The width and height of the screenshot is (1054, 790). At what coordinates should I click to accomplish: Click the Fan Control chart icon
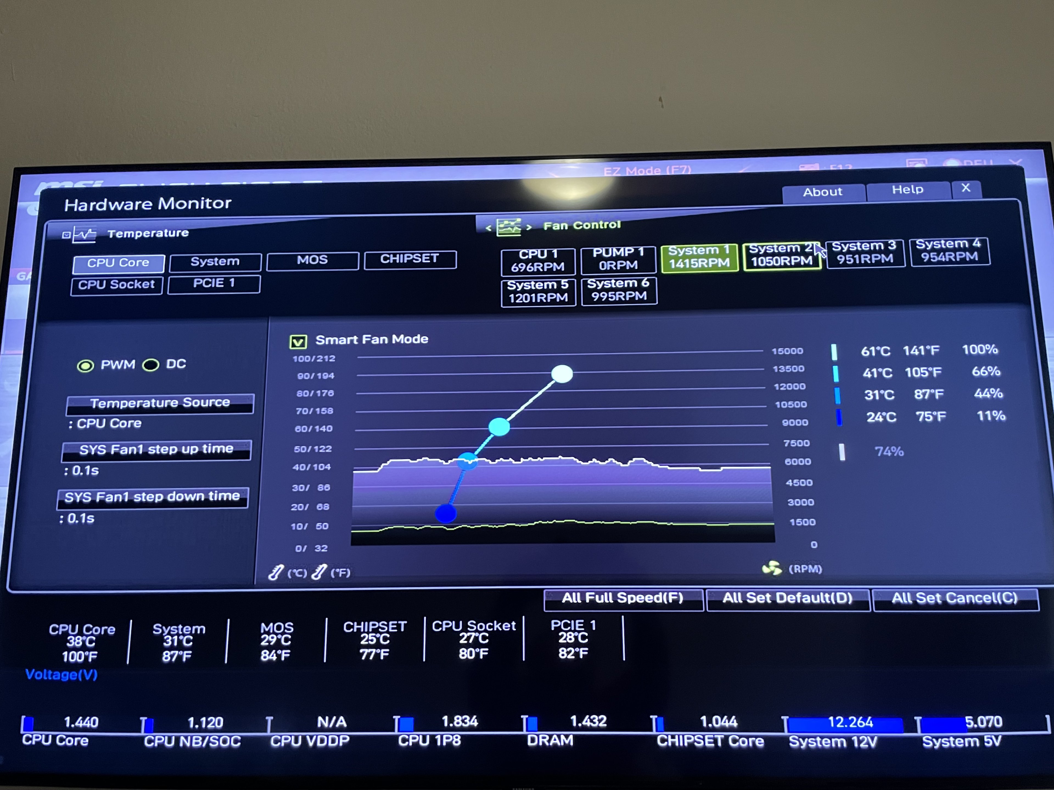click(508, 227)
